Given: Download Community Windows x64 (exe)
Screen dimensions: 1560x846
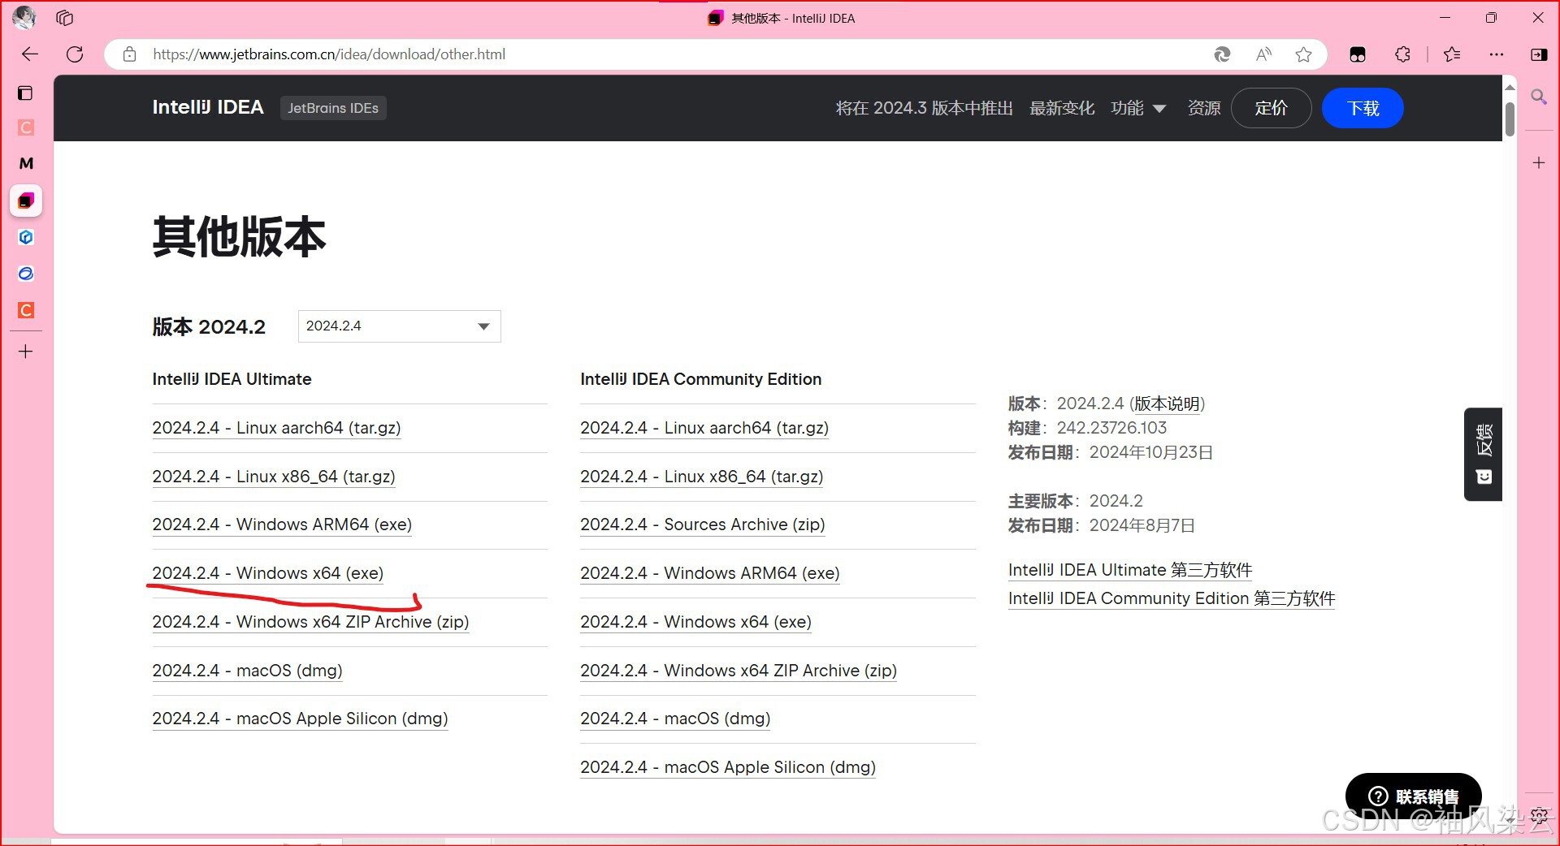Looking at the screenshot, I should tap(696, 622).
